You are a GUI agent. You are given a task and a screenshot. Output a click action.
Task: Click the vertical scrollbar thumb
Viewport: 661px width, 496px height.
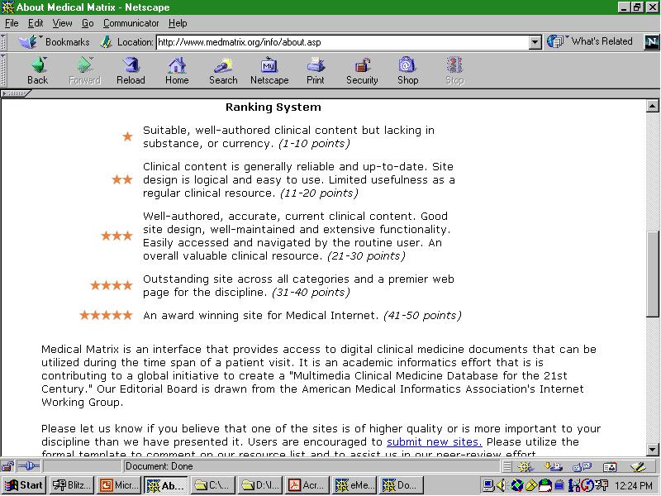click(652, 273)
